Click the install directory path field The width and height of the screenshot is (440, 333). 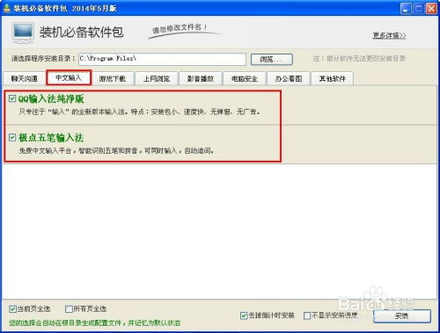[162, 59]
